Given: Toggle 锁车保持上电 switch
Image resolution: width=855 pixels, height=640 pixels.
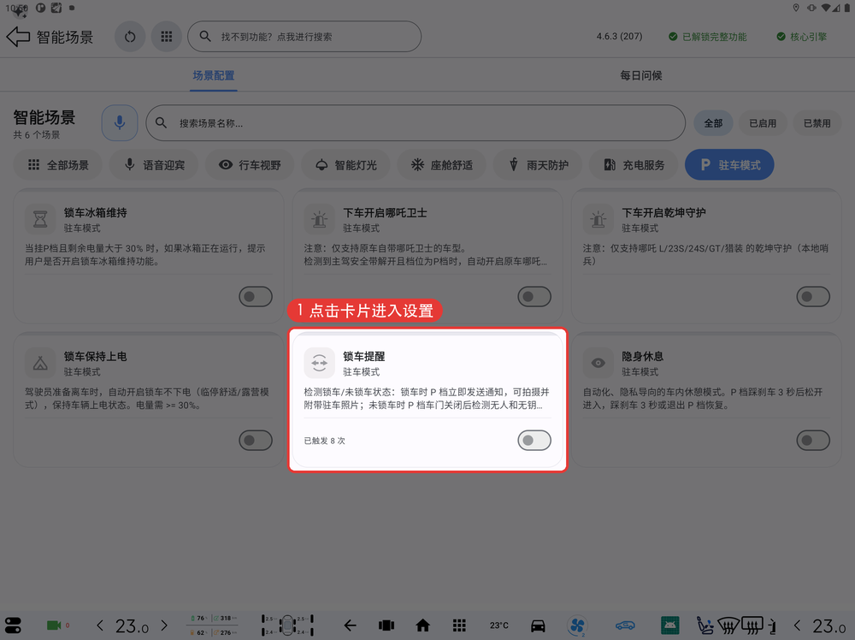Looking at the screenshot, I should coord(256,441).
